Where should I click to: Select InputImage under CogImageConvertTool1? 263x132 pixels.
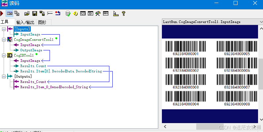[30, 45]
